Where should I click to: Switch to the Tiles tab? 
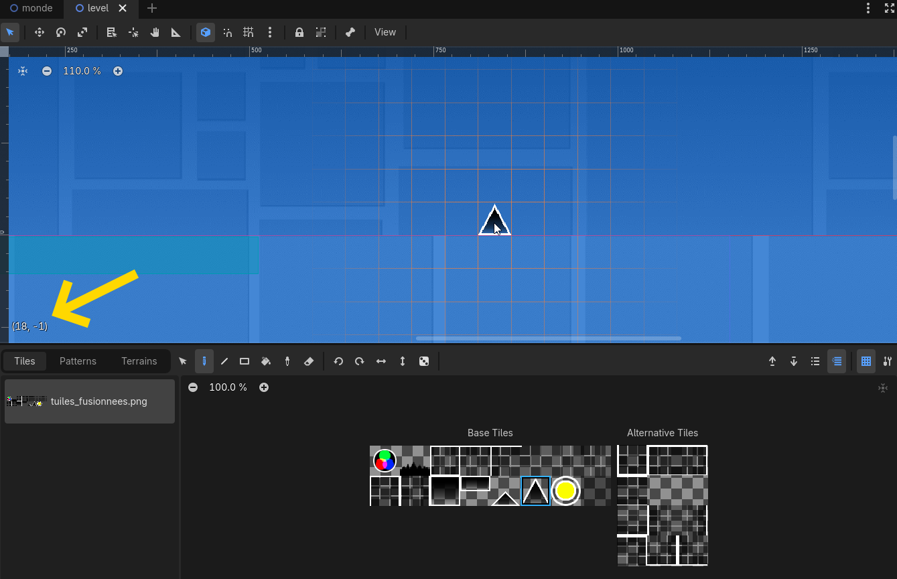pos(25,361)
